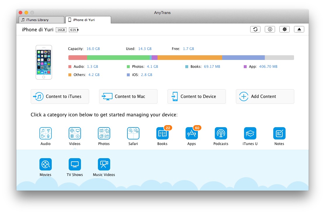Select the Movies subcategory

(x=46, y=164)
